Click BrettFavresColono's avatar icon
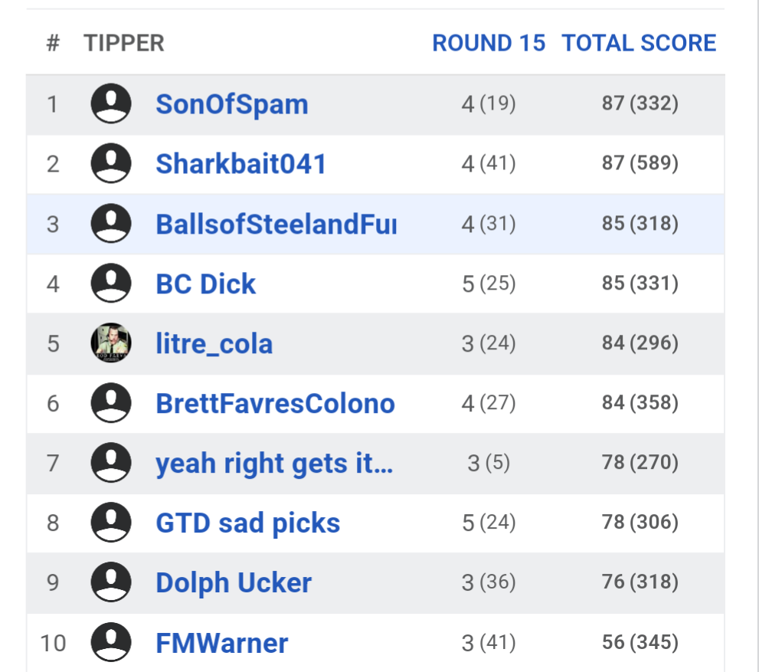759x672 pixels. pos(111,403)
